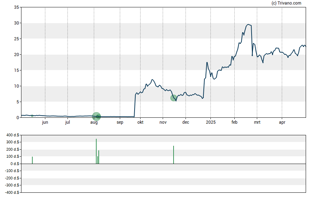Click the 'nov' axis label
Viewport: 312px width, 198px height.
click(x=163, y=122)
